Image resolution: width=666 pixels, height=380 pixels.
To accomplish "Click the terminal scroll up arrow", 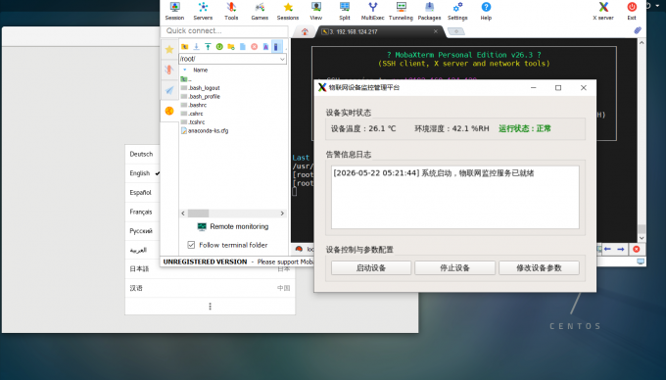I will pos(642,43).
